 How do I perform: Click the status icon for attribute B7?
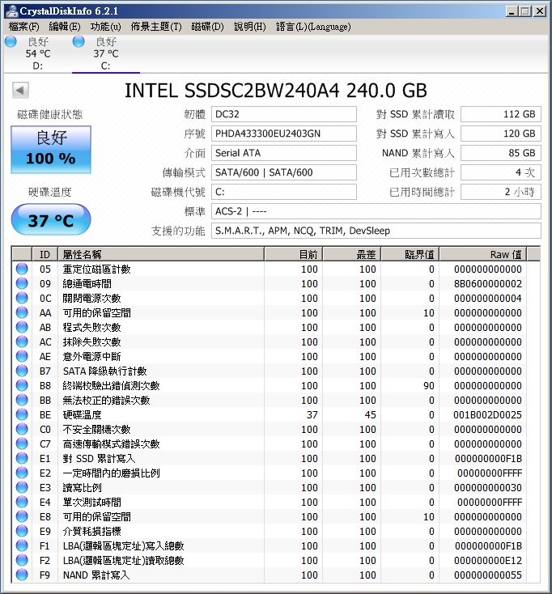click(22, 371)
